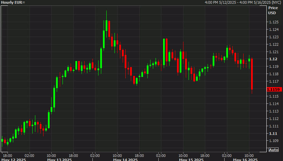Select the Price USD axis label
Screen dimensions: 283x161
[273, 11]
